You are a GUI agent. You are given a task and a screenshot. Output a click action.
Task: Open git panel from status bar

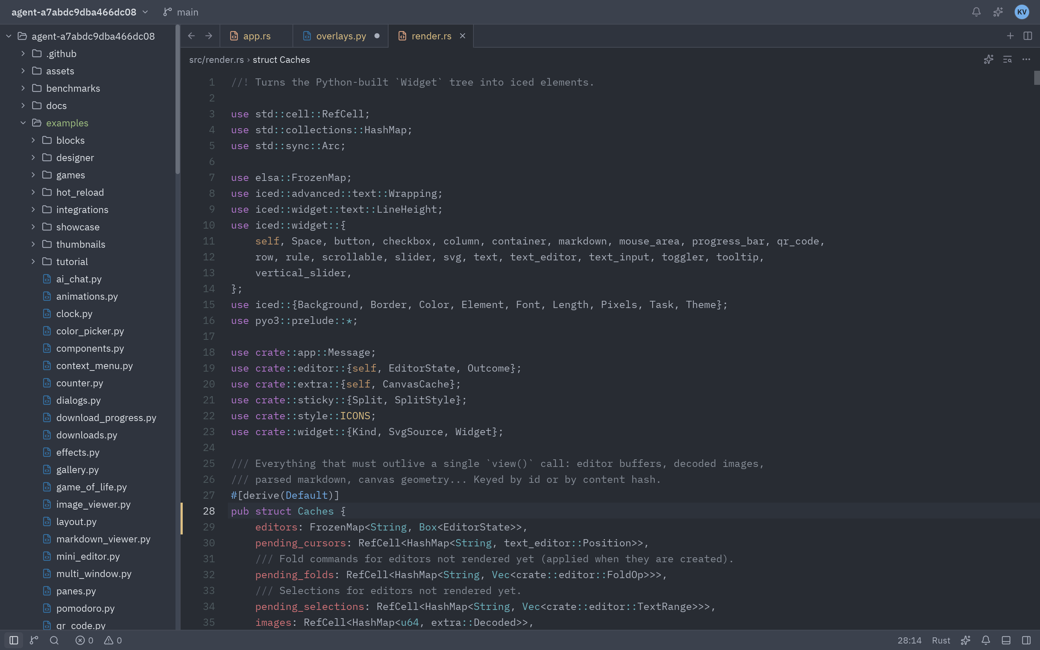pos(34,640)
